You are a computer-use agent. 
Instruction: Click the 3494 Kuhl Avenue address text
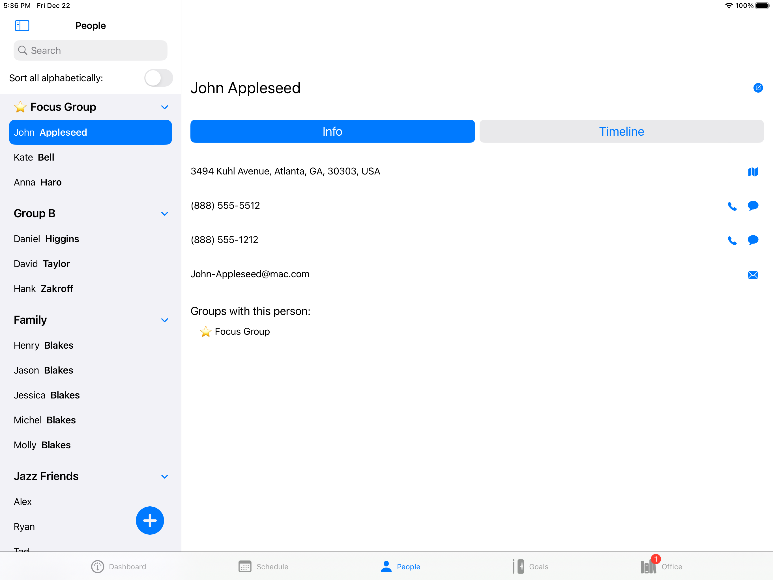[x=285, y=171]
